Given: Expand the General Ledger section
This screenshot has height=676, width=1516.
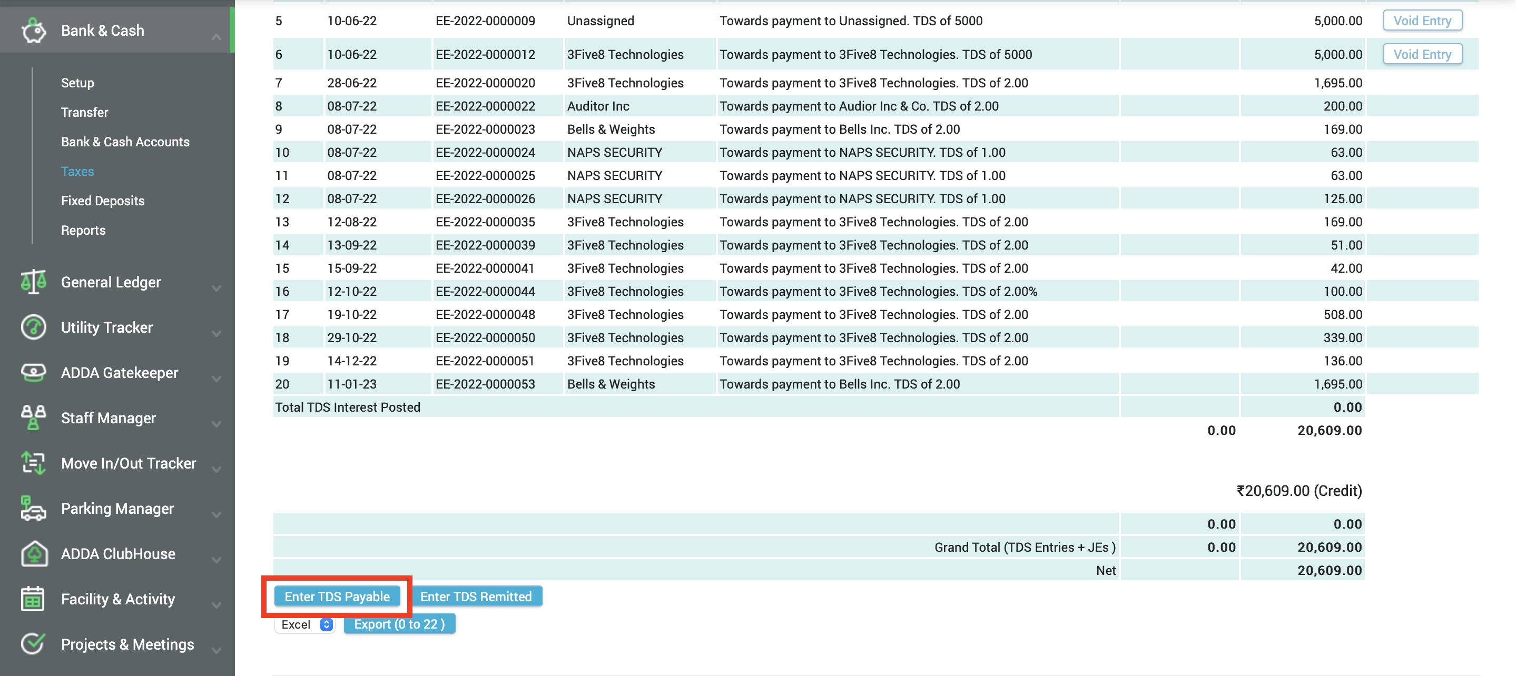Looking at the screenshot, I should pos(216,287).
